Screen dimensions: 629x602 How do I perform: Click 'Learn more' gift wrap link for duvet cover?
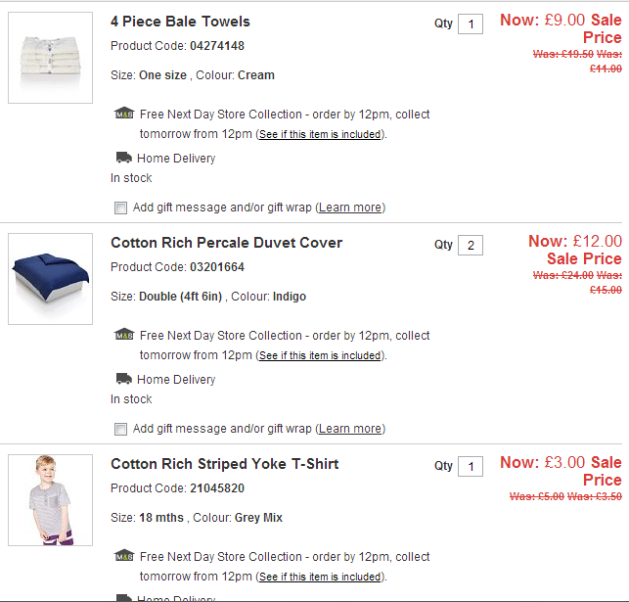click(350, 429)
